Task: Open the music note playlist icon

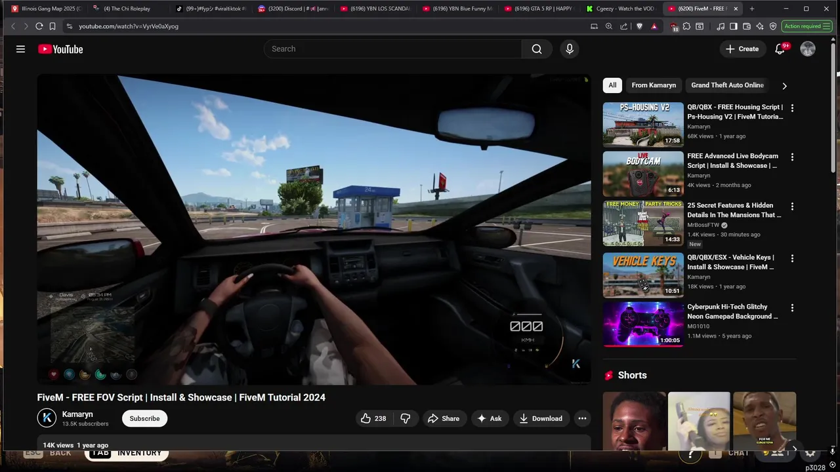Action: pyautogui.click(x=721, y=26)
